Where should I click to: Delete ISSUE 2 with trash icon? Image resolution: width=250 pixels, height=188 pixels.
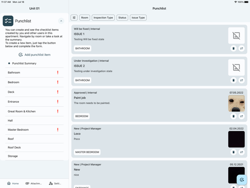pyautogui.click(x=233, y=80)
